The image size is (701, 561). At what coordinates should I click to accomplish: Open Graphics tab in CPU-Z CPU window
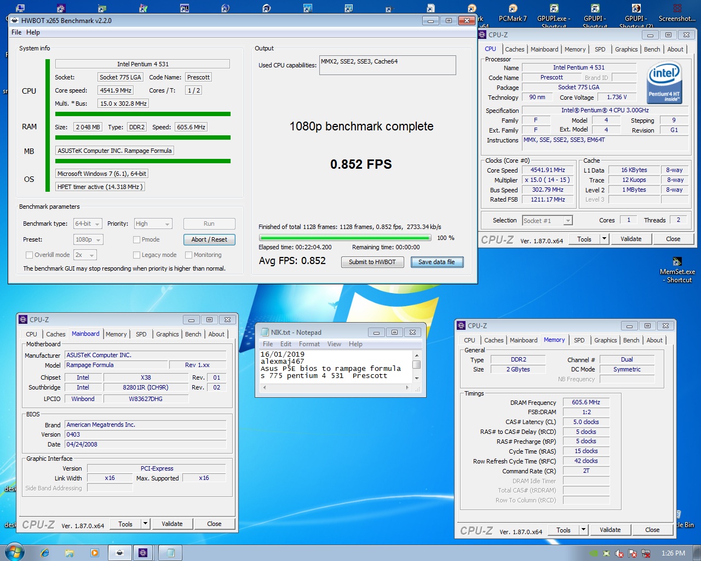pos(626,49)
